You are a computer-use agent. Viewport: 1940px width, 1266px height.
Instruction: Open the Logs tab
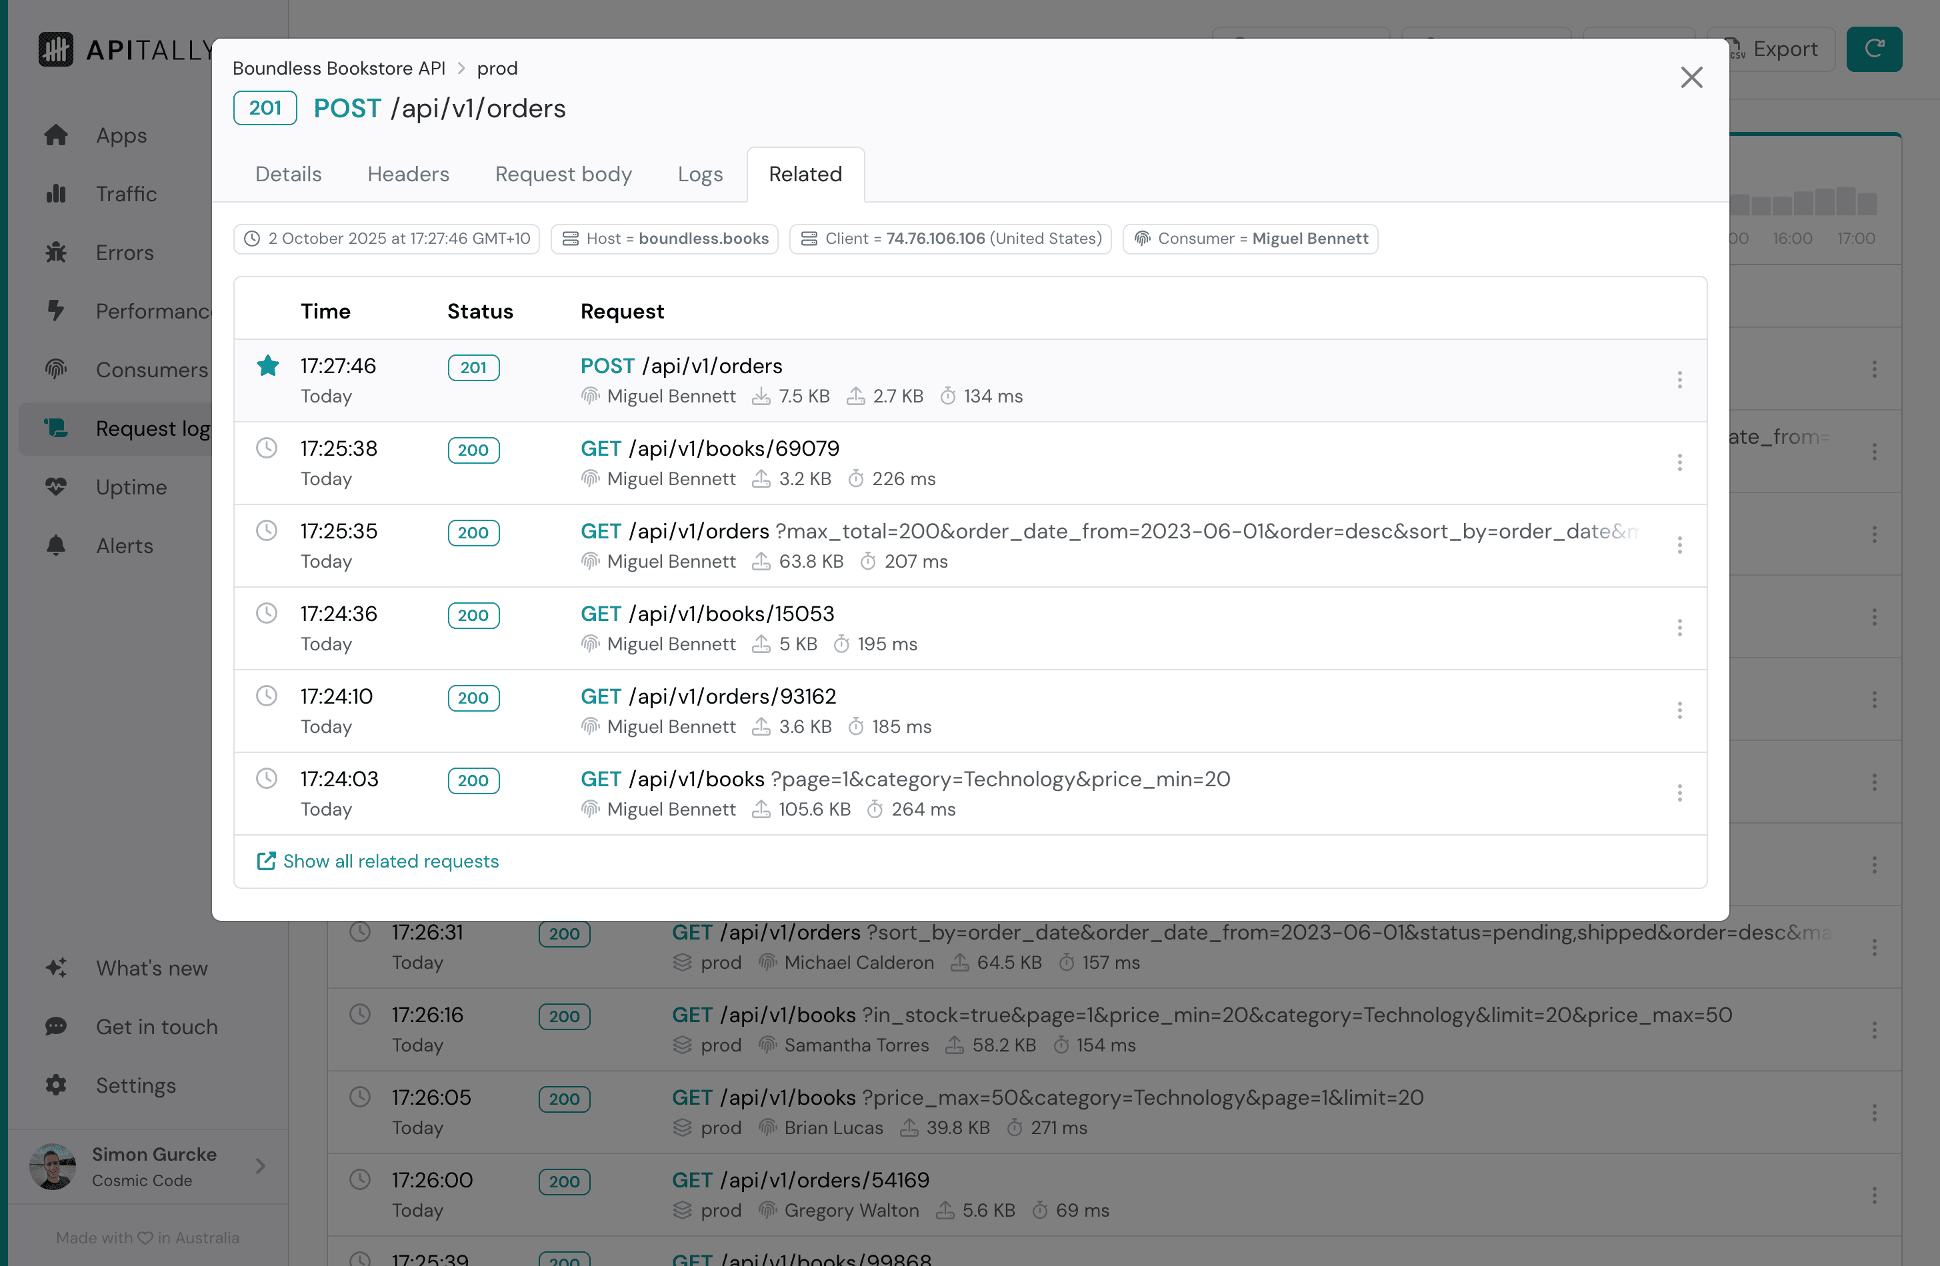(x=699, y=175)
